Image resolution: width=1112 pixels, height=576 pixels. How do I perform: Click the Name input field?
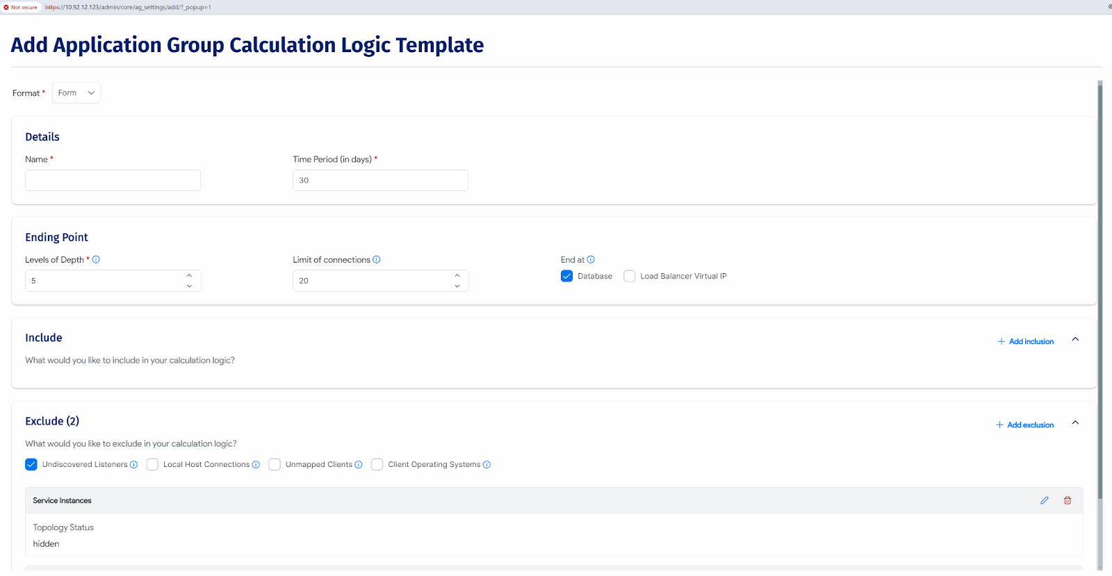(113, 180)
